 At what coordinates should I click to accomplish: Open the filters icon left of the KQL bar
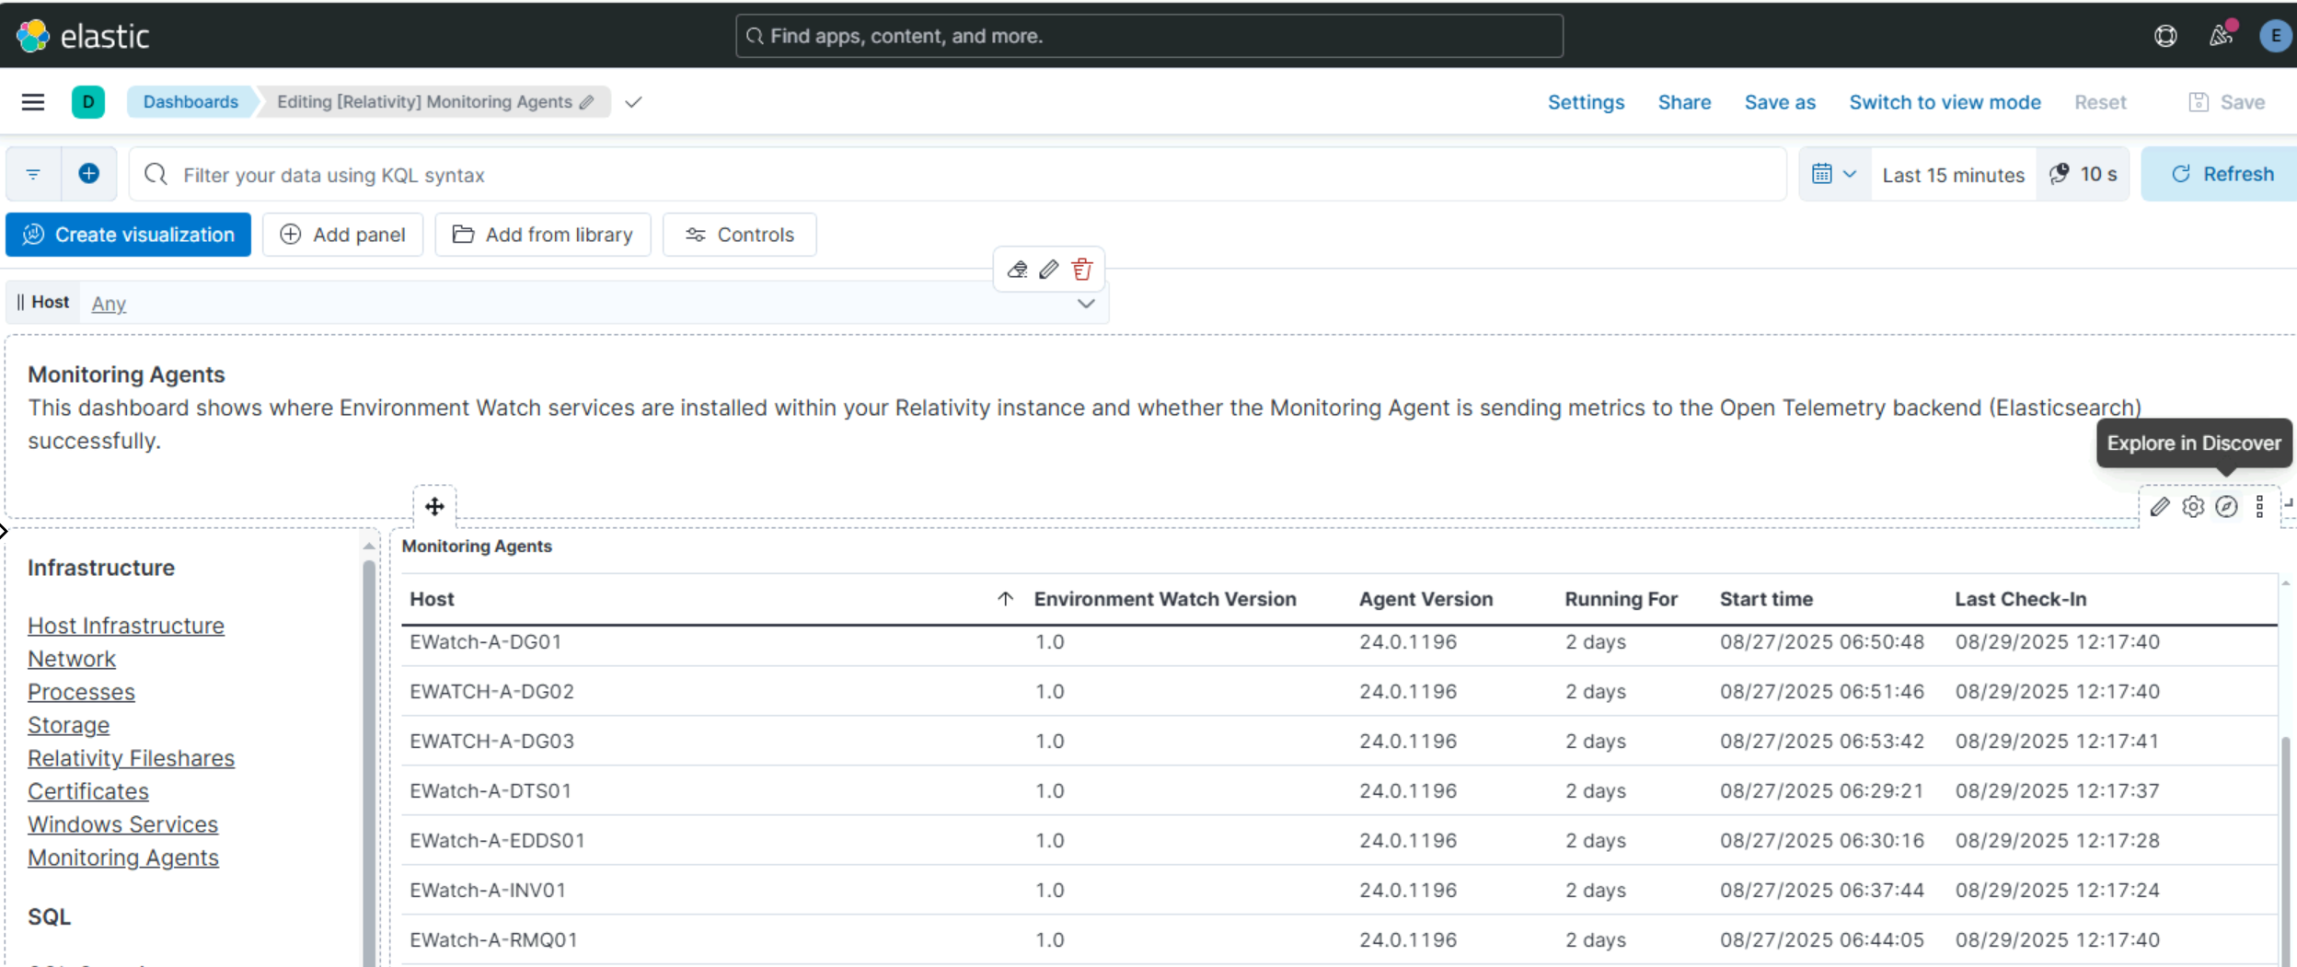click(33, 174)
